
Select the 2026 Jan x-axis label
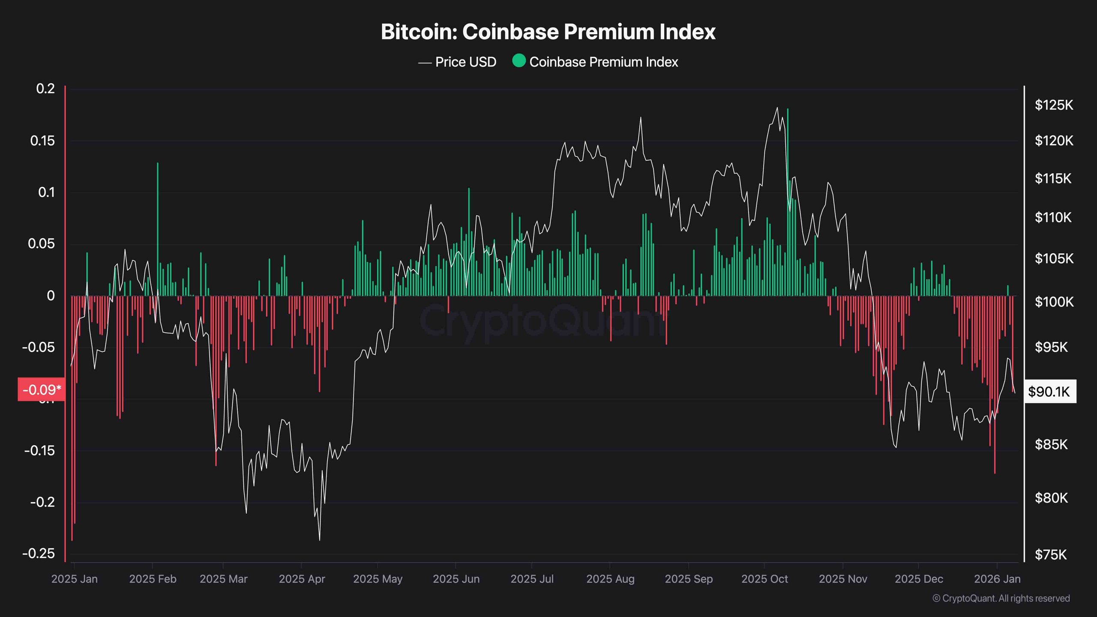pyautogui.click(x=997, y=579)
